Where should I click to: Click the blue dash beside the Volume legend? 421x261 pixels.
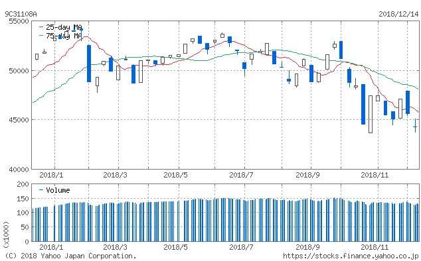pyautogui.click(x=41, y=190)
